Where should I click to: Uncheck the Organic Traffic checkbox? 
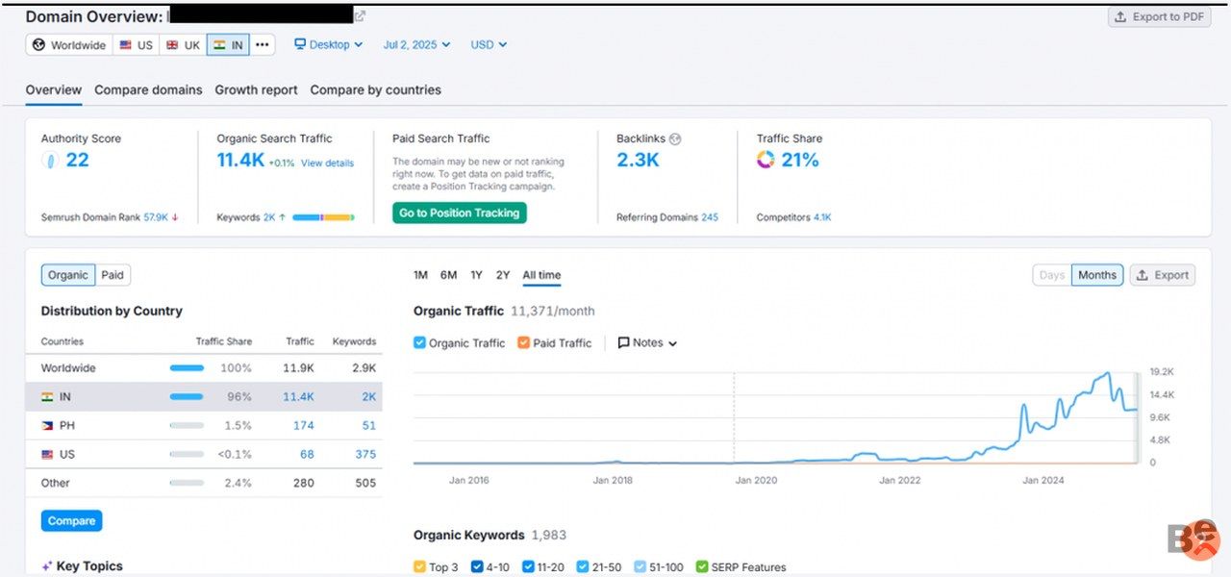(419, 343)
